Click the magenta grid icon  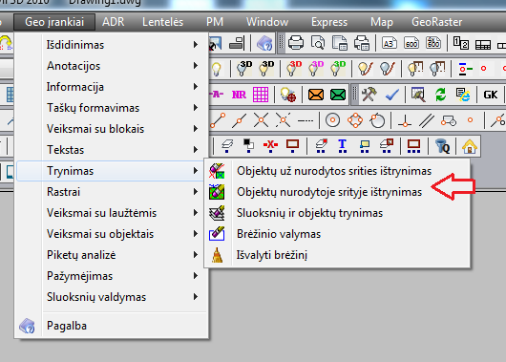point(261,95)
